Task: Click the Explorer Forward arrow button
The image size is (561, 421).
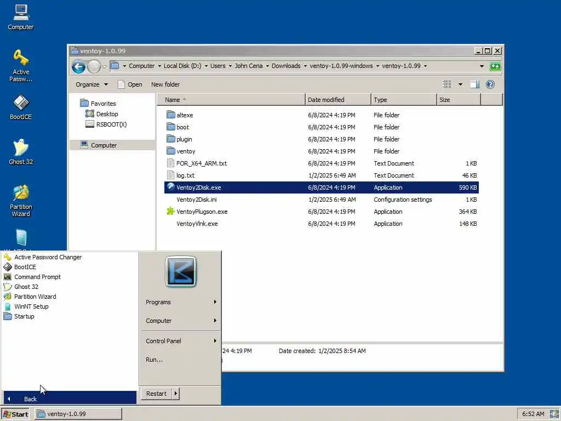Action: pos(94,66)
